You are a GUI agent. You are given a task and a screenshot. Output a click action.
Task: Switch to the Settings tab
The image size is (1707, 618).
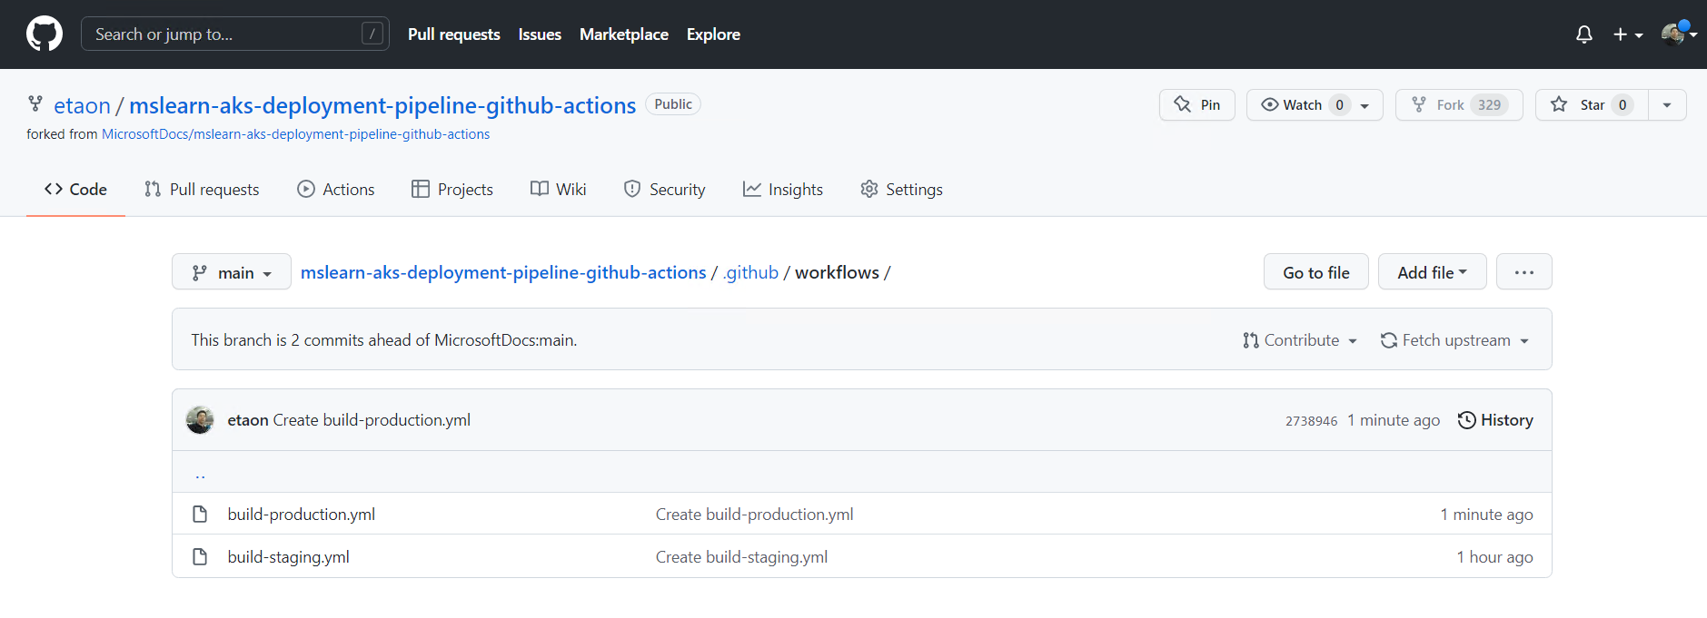[902, 189]
